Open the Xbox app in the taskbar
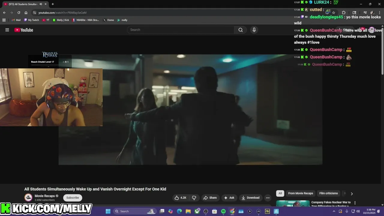 pos(197,211)
